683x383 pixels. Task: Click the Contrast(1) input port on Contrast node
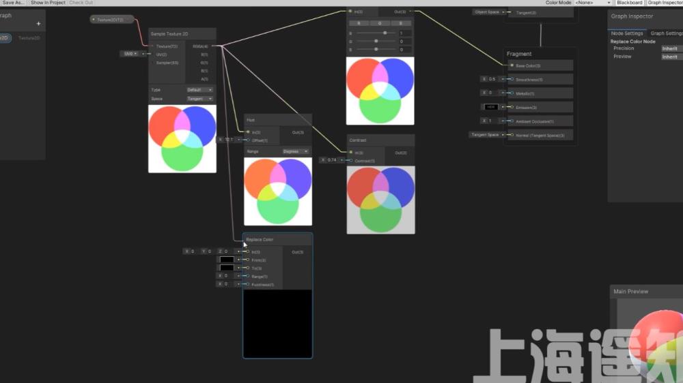(x=350, y=161)
